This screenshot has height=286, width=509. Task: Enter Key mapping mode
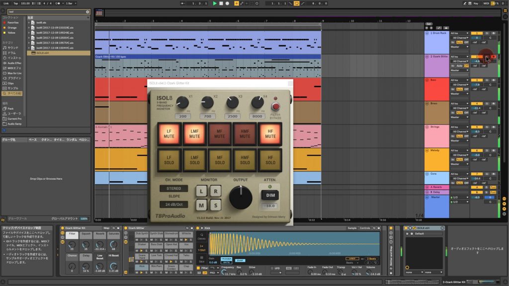[x=475, y=2]
